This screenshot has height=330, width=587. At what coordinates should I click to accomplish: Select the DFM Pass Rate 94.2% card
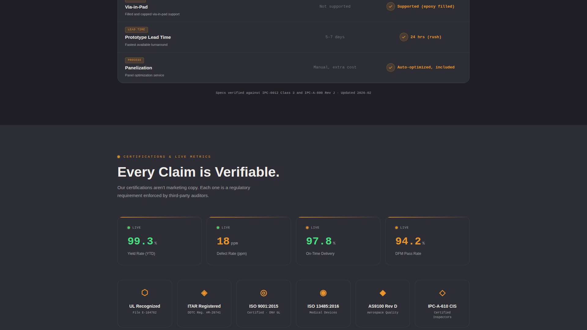click(427, 241)
